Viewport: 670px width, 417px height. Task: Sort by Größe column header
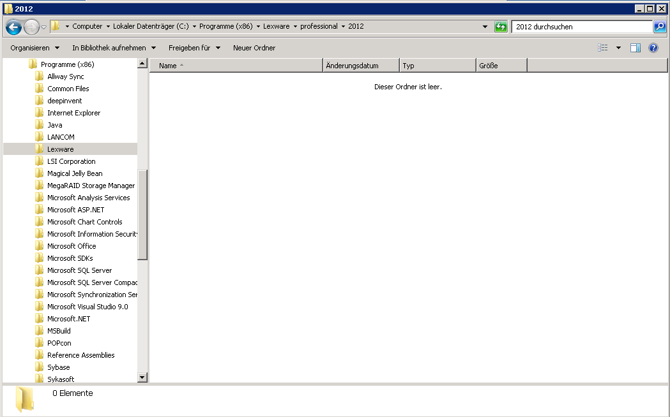pos(501,65)
